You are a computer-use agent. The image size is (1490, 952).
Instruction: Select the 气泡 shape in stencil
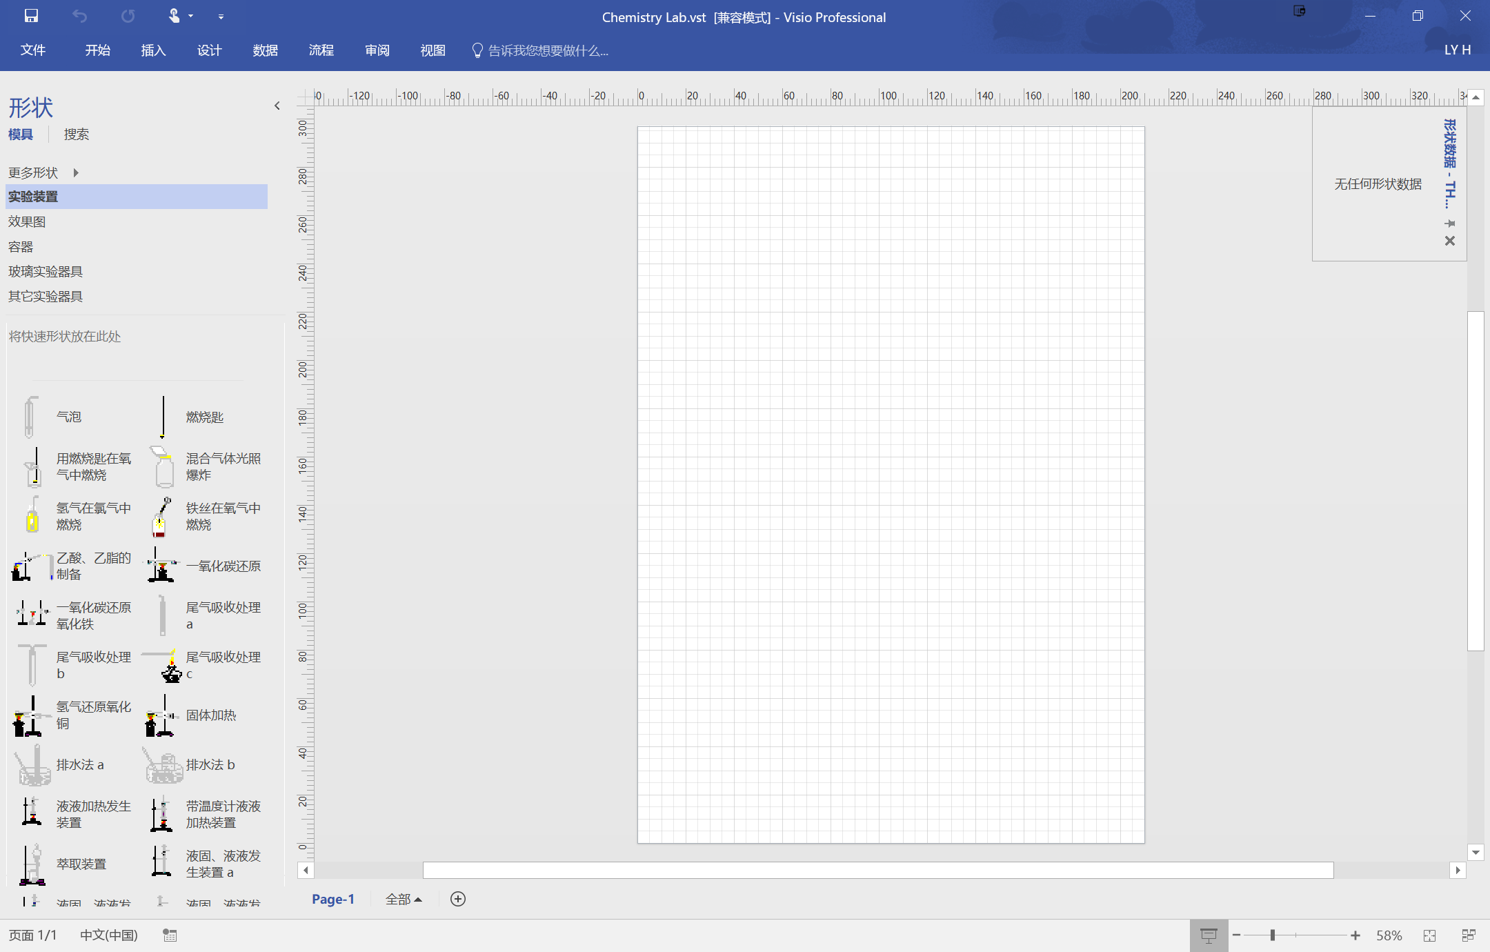click(x=69, y=416)
